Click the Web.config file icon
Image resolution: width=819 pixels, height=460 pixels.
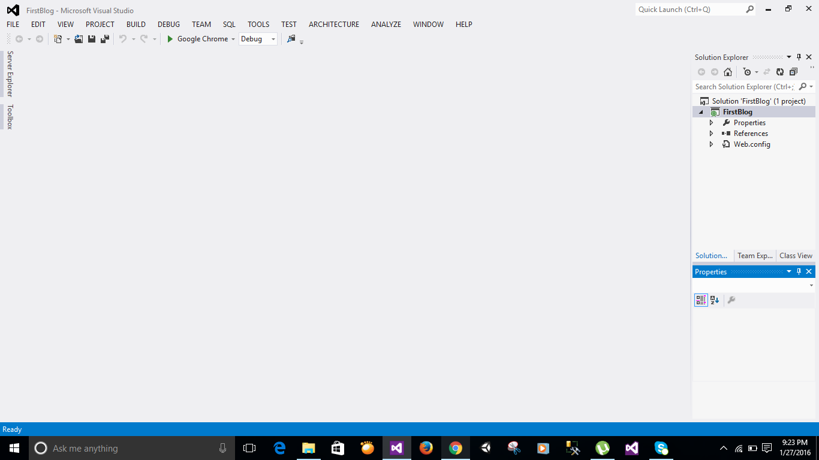[x=726, y=144]
